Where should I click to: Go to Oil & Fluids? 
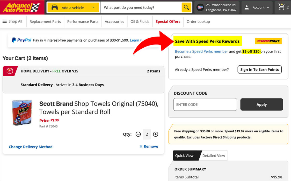click(140, 21)
